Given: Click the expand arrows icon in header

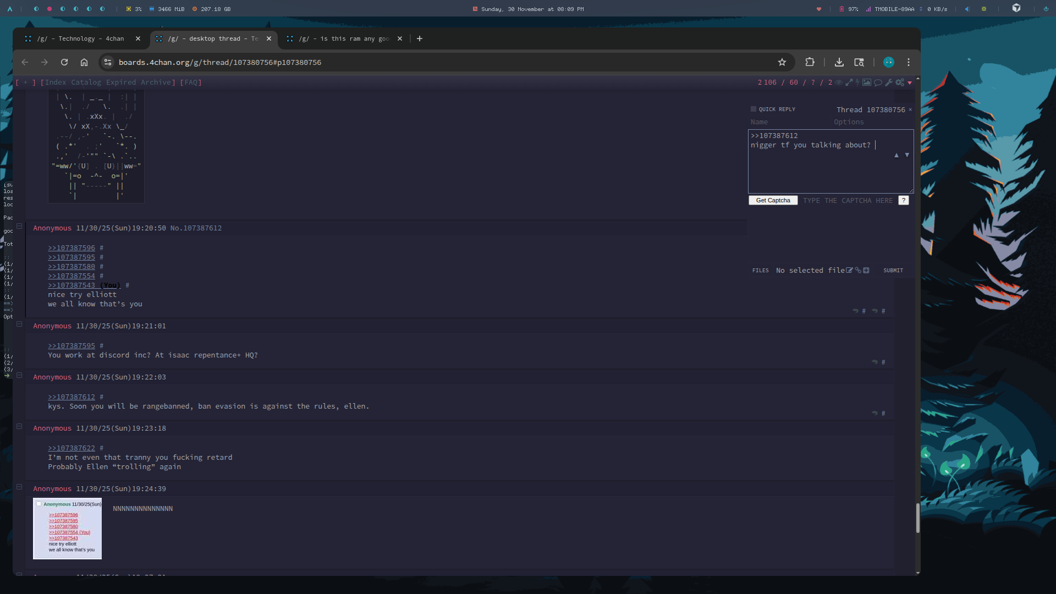Looking at the screenshot, I should pos(849,82).
